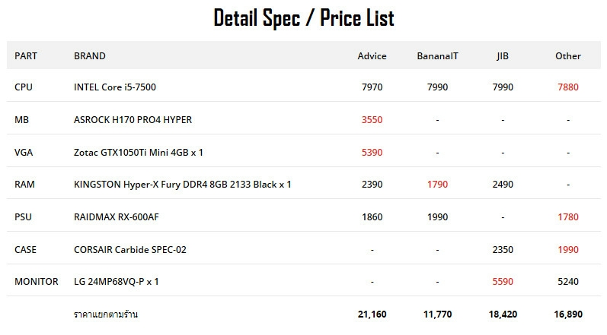The height and width of the screenshot is (335, 607).
Task: Select the 16,890 Other total
Action: point(568,314)
